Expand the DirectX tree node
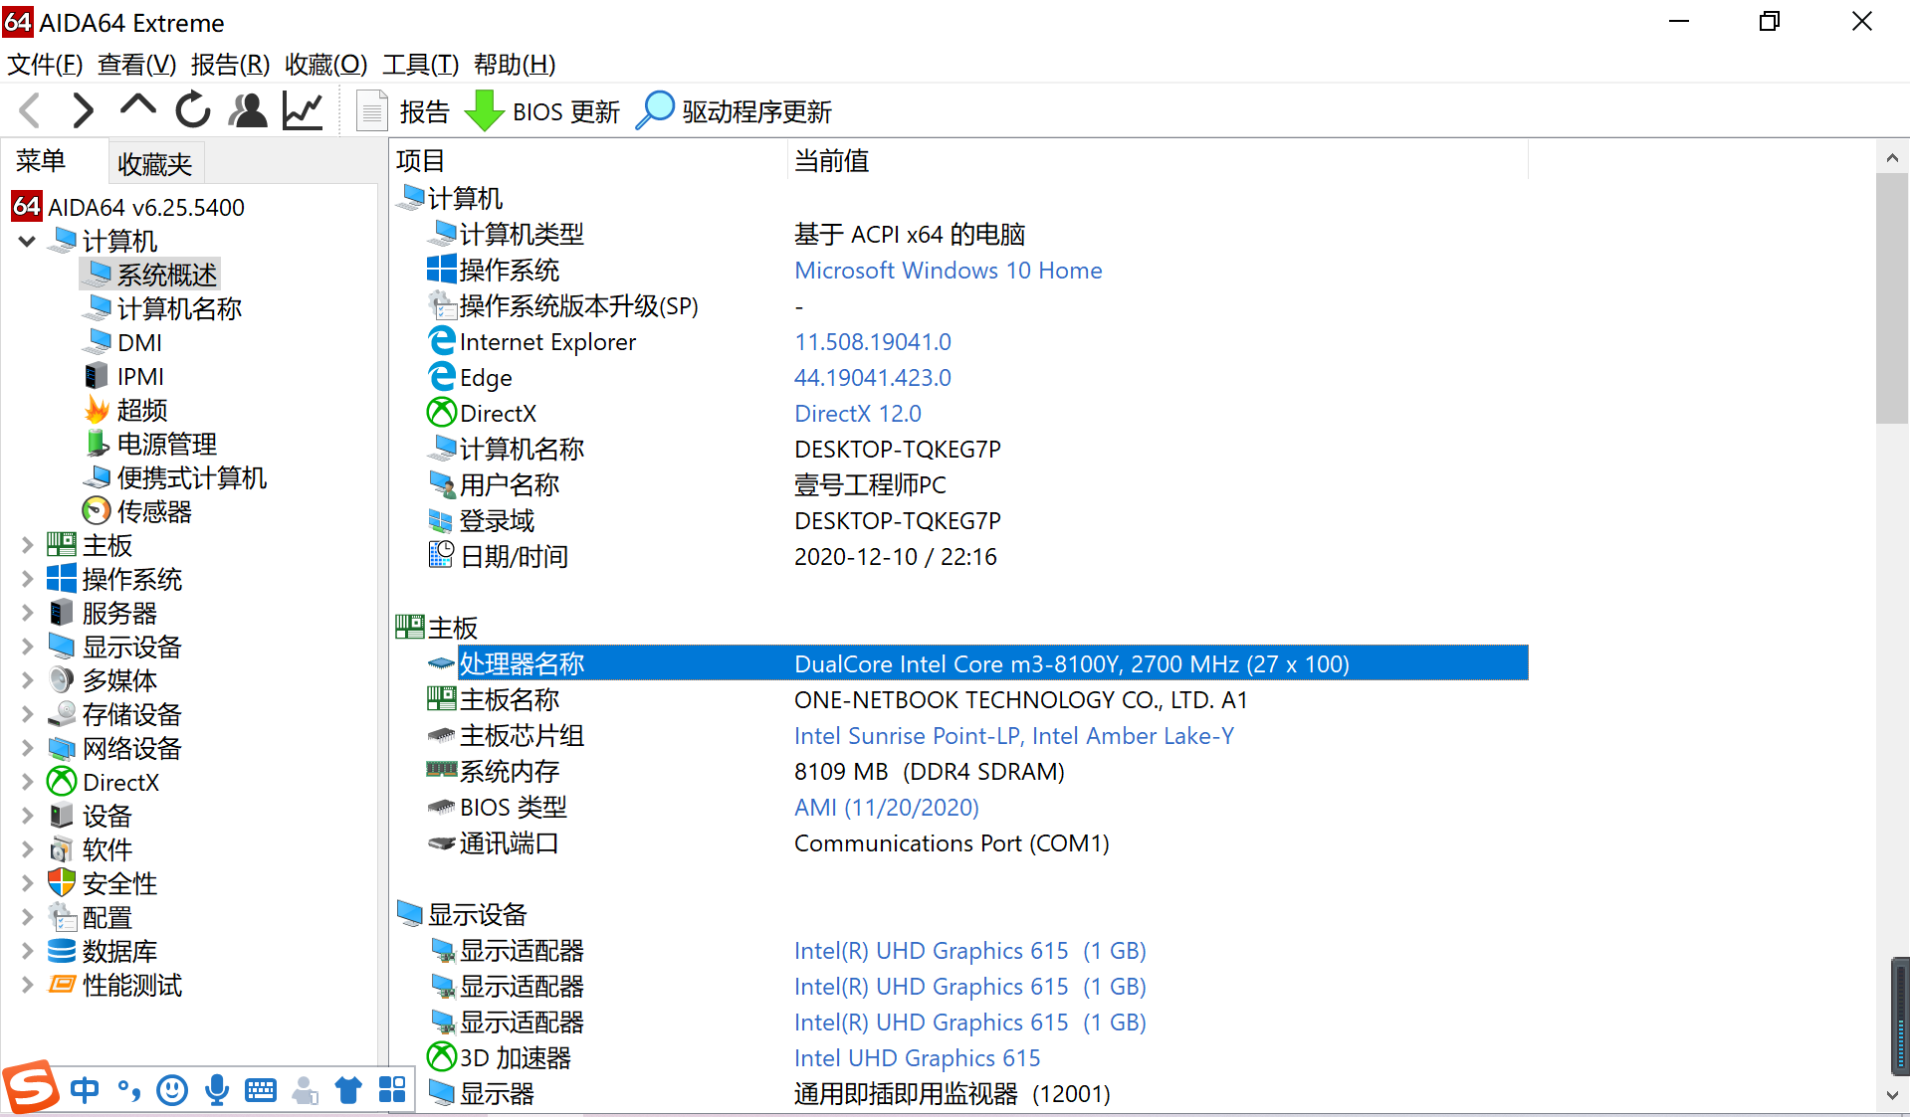 (x=27, y=782)
